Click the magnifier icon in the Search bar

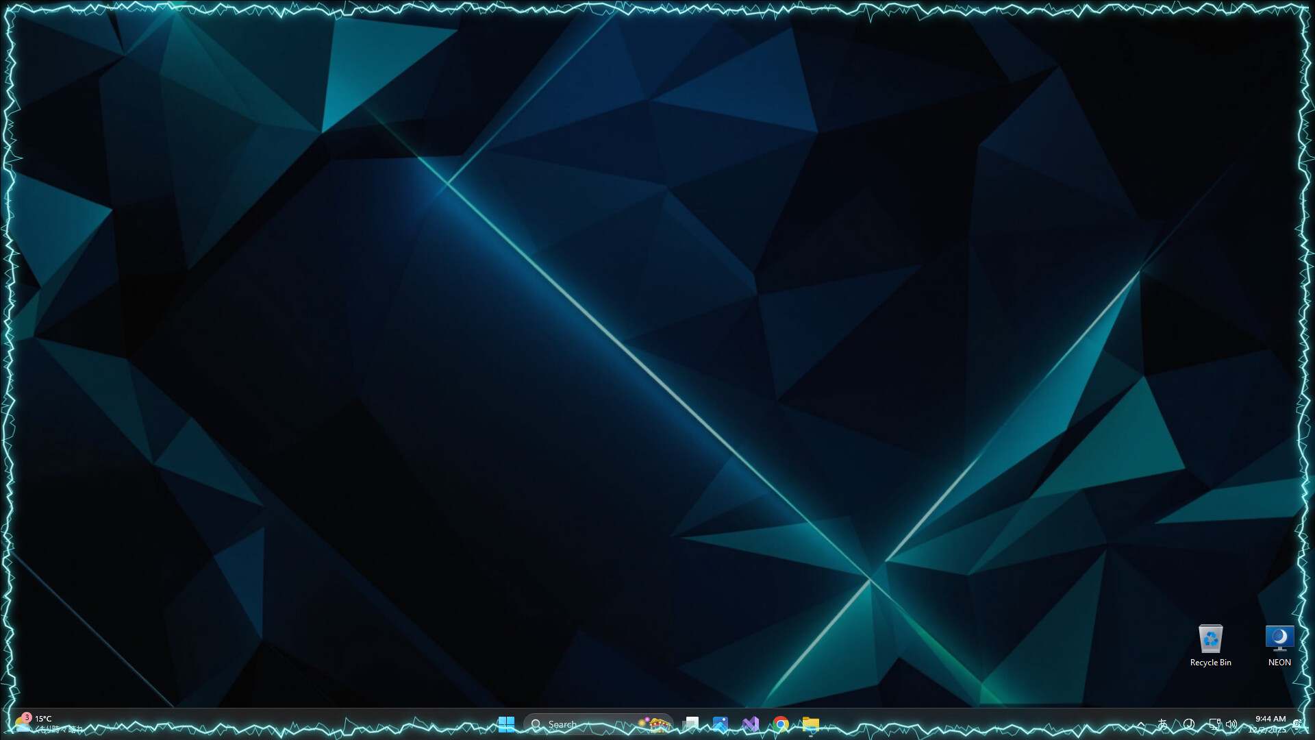pos(536,724)
